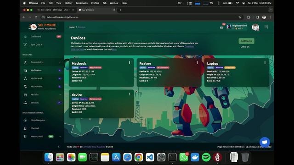Open the messages envelope icon in header

click(x=221, y=27)
